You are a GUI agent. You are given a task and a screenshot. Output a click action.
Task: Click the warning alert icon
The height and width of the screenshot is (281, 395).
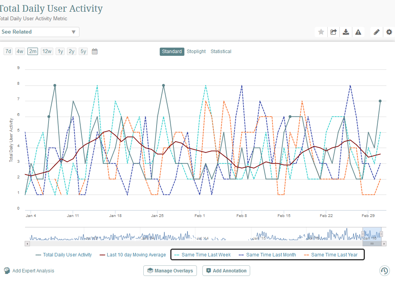(359, 32)
